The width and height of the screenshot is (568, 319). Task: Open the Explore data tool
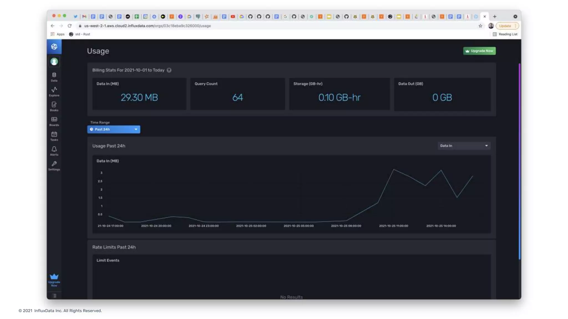click(54, 91)
